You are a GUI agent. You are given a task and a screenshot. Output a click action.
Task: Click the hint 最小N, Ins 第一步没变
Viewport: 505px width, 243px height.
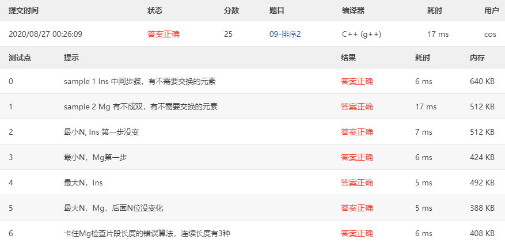click(101, 132)
